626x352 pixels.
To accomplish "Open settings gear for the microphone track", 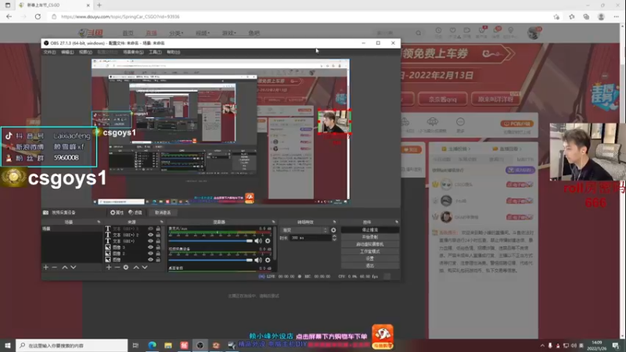I will pos(268,241).
